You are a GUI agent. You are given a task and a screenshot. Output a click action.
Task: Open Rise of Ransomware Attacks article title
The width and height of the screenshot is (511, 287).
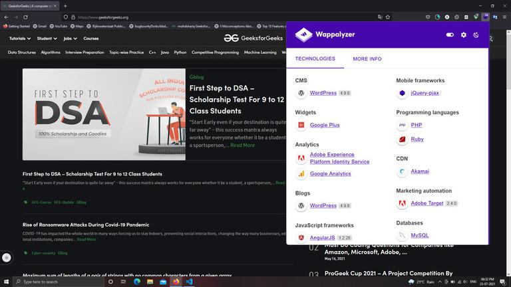[86, 225]
